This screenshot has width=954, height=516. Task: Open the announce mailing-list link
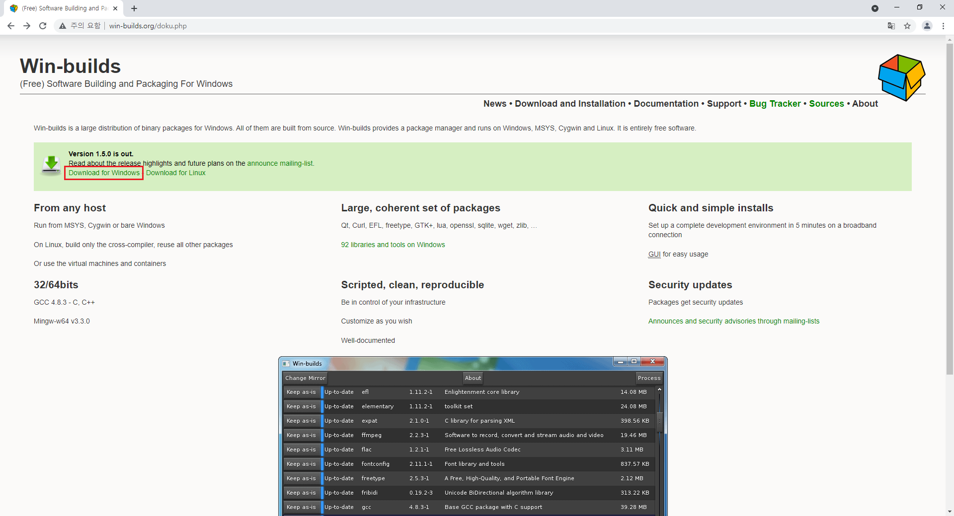coord(280,163)
